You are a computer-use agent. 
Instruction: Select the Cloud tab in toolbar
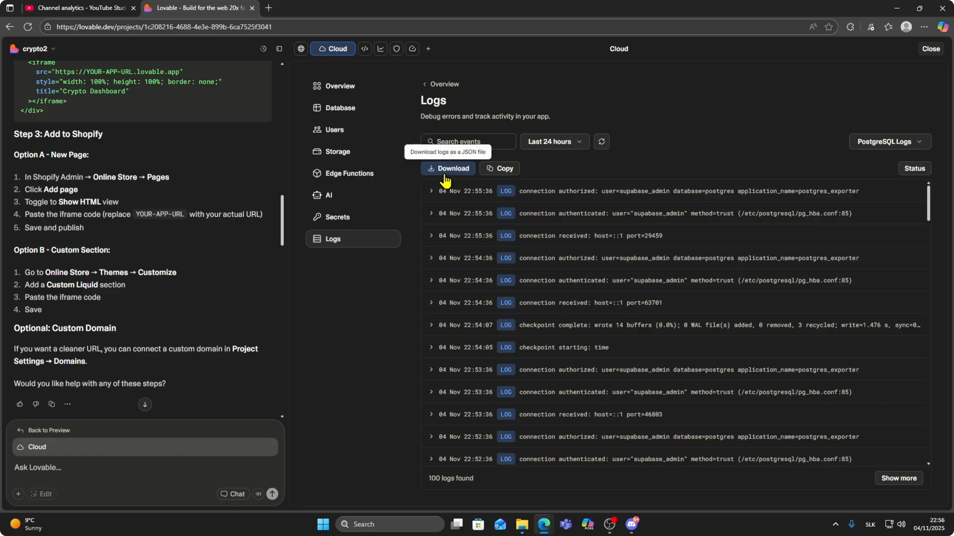tap(333, 49)
